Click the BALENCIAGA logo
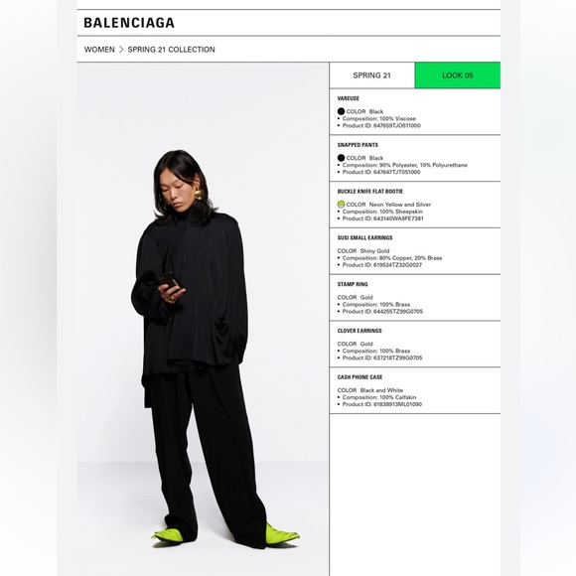Screen dimensions: 576x576 coord(129,23)
